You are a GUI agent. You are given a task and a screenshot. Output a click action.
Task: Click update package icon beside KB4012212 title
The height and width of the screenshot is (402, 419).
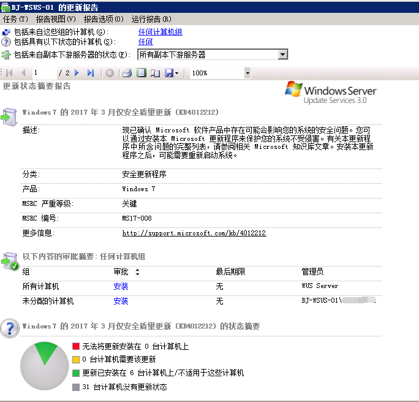point(9,117)
